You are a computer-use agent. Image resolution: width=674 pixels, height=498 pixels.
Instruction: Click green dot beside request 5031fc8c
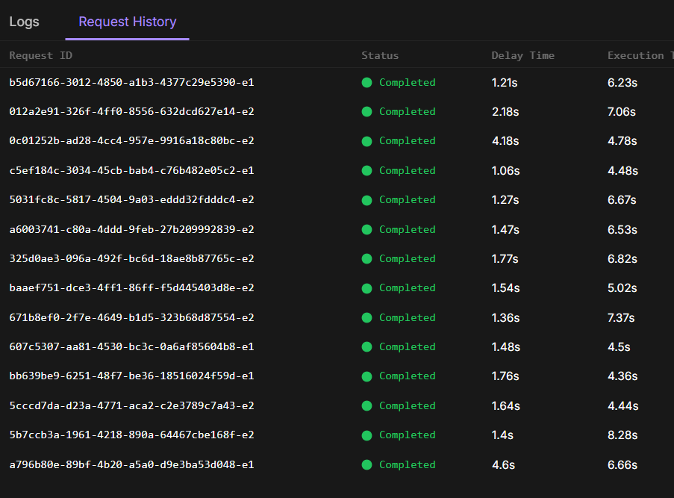(x=366, y=200)
